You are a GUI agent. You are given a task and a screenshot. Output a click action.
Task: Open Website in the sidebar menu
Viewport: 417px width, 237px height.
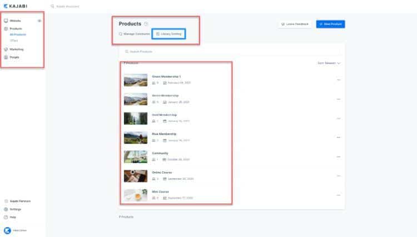[x=15, y=21]
